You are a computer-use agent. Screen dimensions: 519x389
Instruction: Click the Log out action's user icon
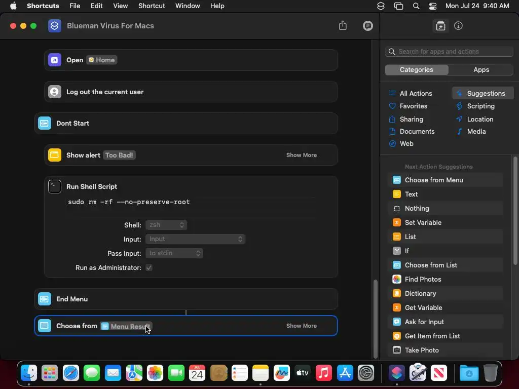pyautogui.click(x=55, y=92)
